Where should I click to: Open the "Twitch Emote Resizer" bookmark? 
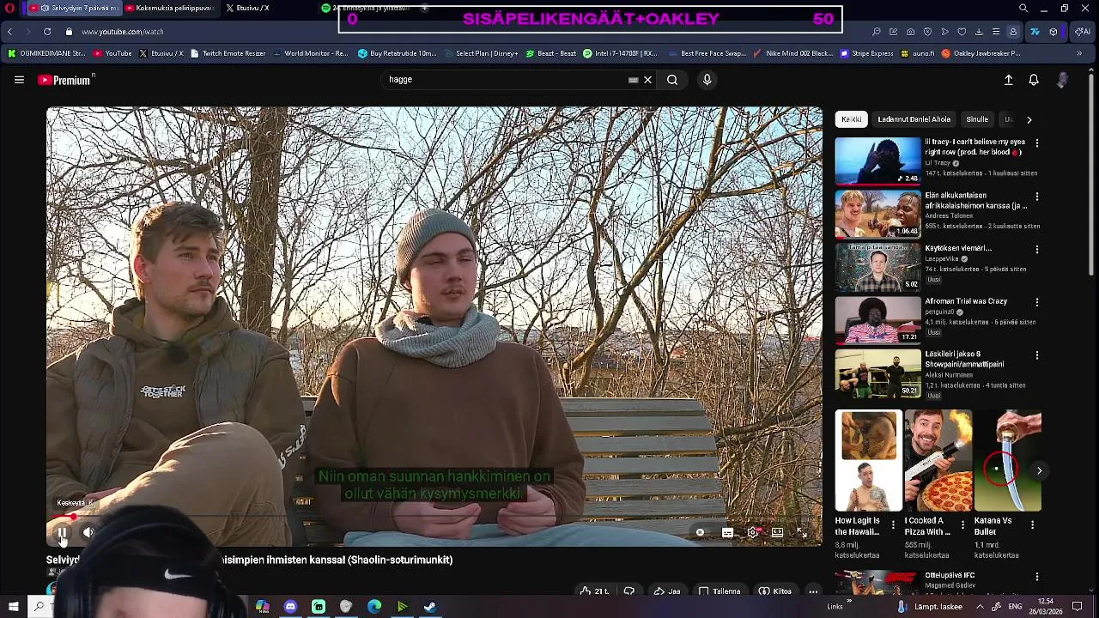click(x=228, y=53)
